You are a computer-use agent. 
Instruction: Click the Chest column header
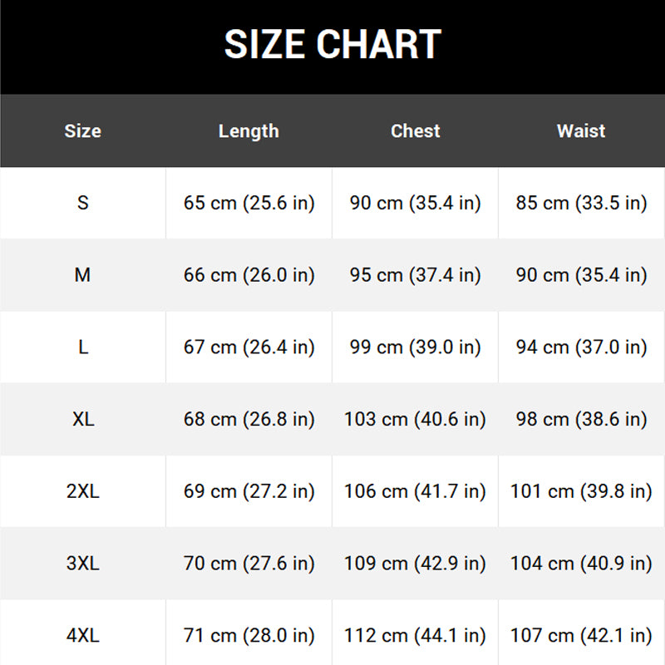pyautogui.click(x=416, y=131)
